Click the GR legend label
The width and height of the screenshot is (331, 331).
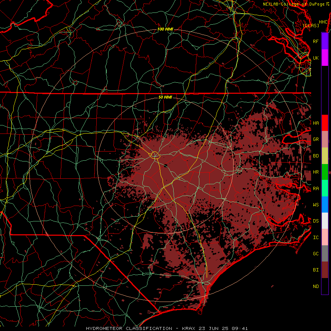point(316,139)
